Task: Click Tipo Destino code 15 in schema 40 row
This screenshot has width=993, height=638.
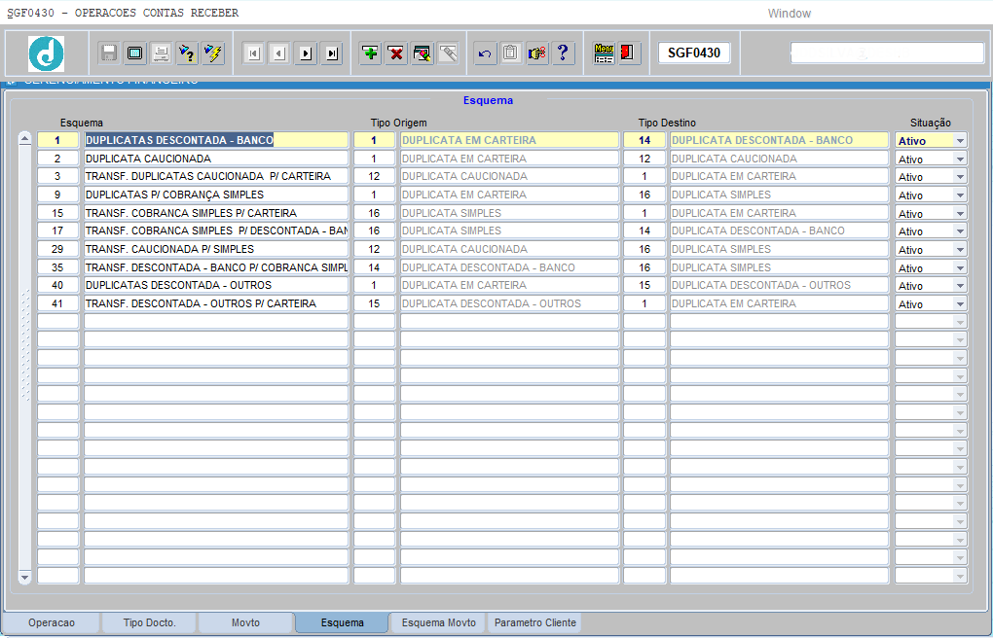Action: [644, 285]
